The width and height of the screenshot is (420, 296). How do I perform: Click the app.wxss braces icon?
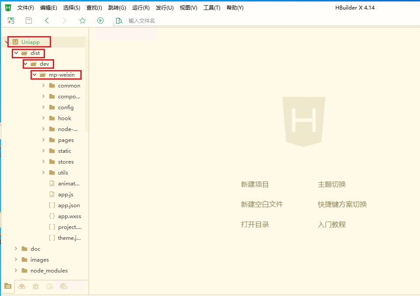coord(52,216)
